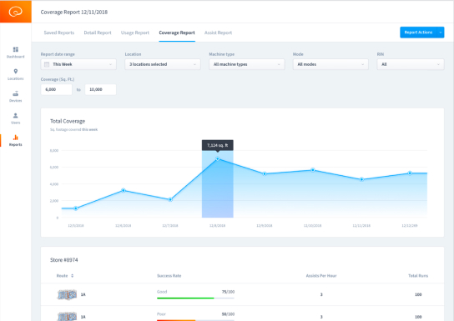Click the Assists Per Hour column header
The image size is (454, 321).
click(x=321, y=276)
